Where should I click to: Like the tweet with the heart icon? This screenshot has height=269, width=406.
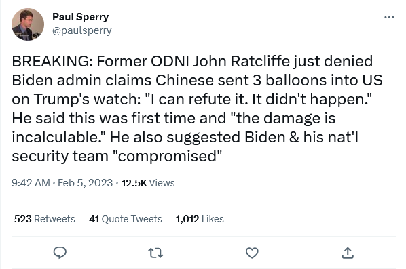(252, 253)
